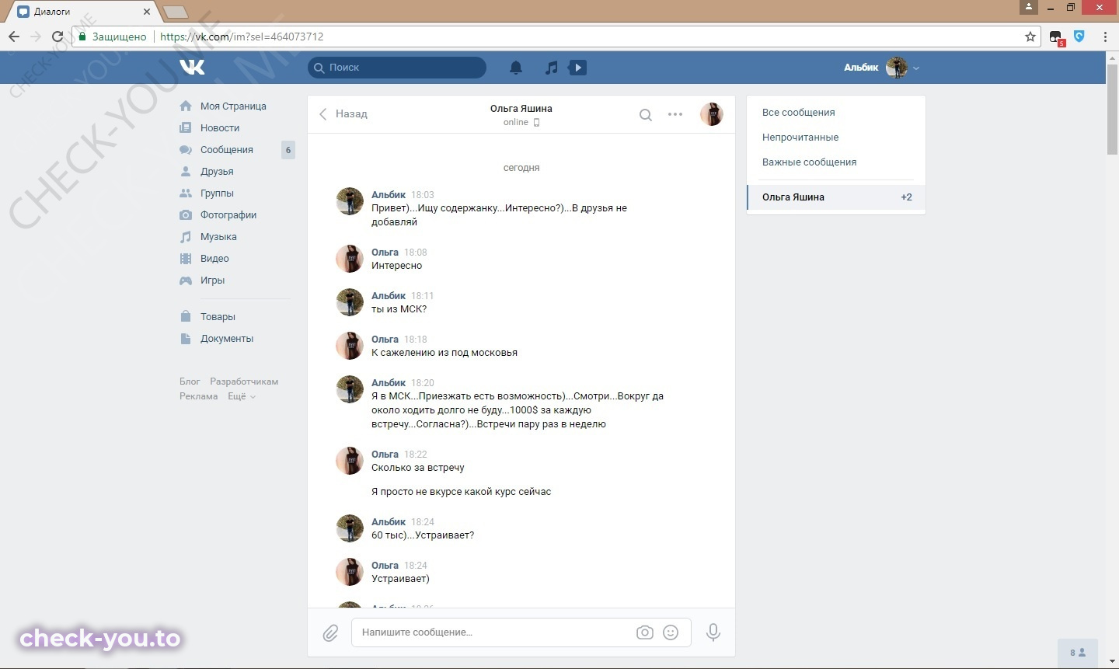Screen dimensions: 1119x669
Task: Attach a file with the paperclip icon
Action: 330,632
